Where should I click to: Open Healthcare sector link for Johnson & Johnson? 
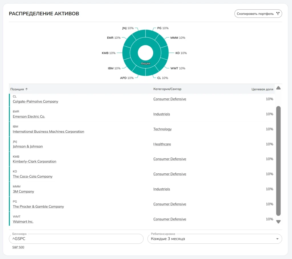tap(162, 144)
